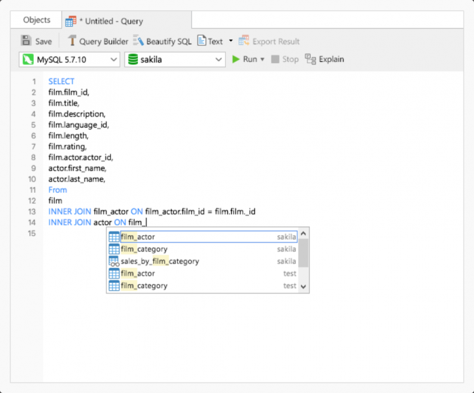The height and width of the screenshot is (393, 474).
Task: Click on film.language_id, text
Action: pos(79,125)
